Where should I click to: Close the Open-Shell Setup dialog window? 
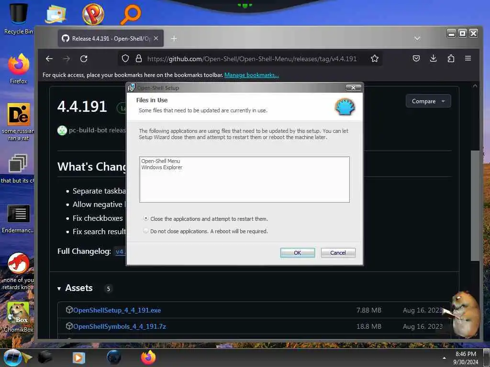click(354, 88)
